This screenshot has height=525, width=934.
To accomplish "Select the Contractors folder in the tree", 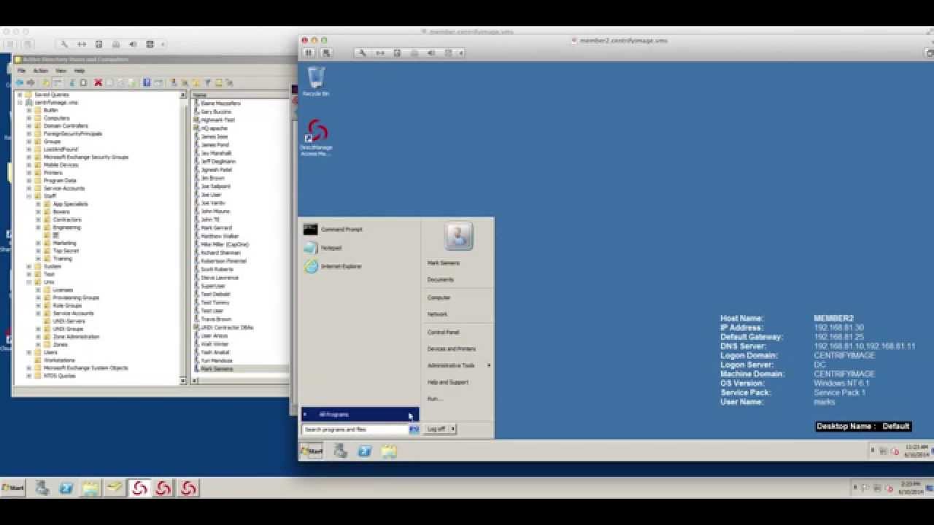I will tap(67, 219).
